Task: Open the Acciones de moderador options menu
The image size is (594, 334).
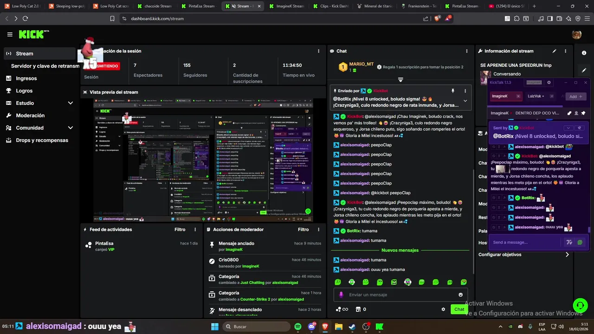Action: (x=318, y=230)
